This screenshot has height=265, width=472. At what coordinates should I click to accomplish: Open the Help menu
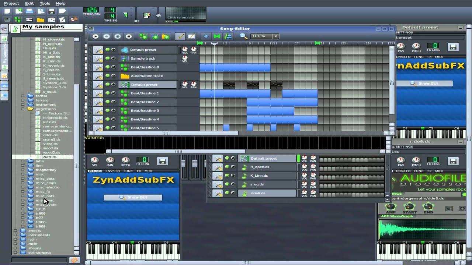point(60,3)
